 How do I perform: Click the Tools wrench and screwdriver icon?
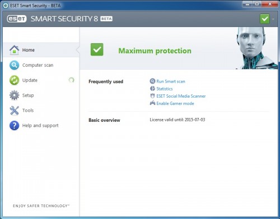tap(15, 111)
